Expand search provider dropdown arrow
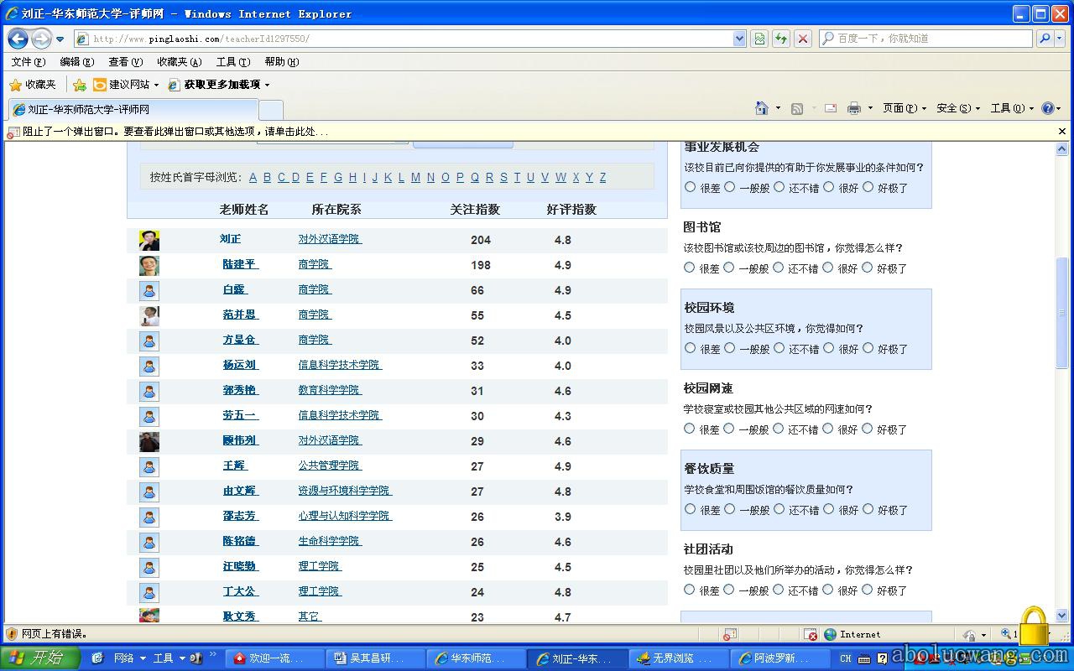Screen dimensions: 1074x671 point(1060,39)
